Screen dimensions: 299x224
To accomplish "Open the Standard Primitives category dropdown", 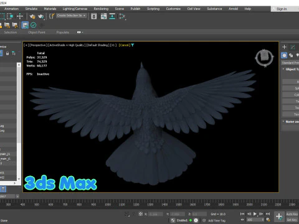I will point(290,63).
